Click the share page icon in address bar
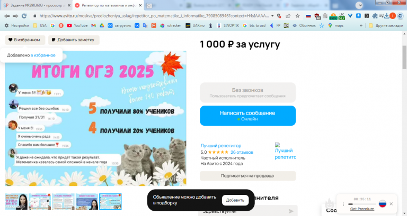 [x=288, y=16]
